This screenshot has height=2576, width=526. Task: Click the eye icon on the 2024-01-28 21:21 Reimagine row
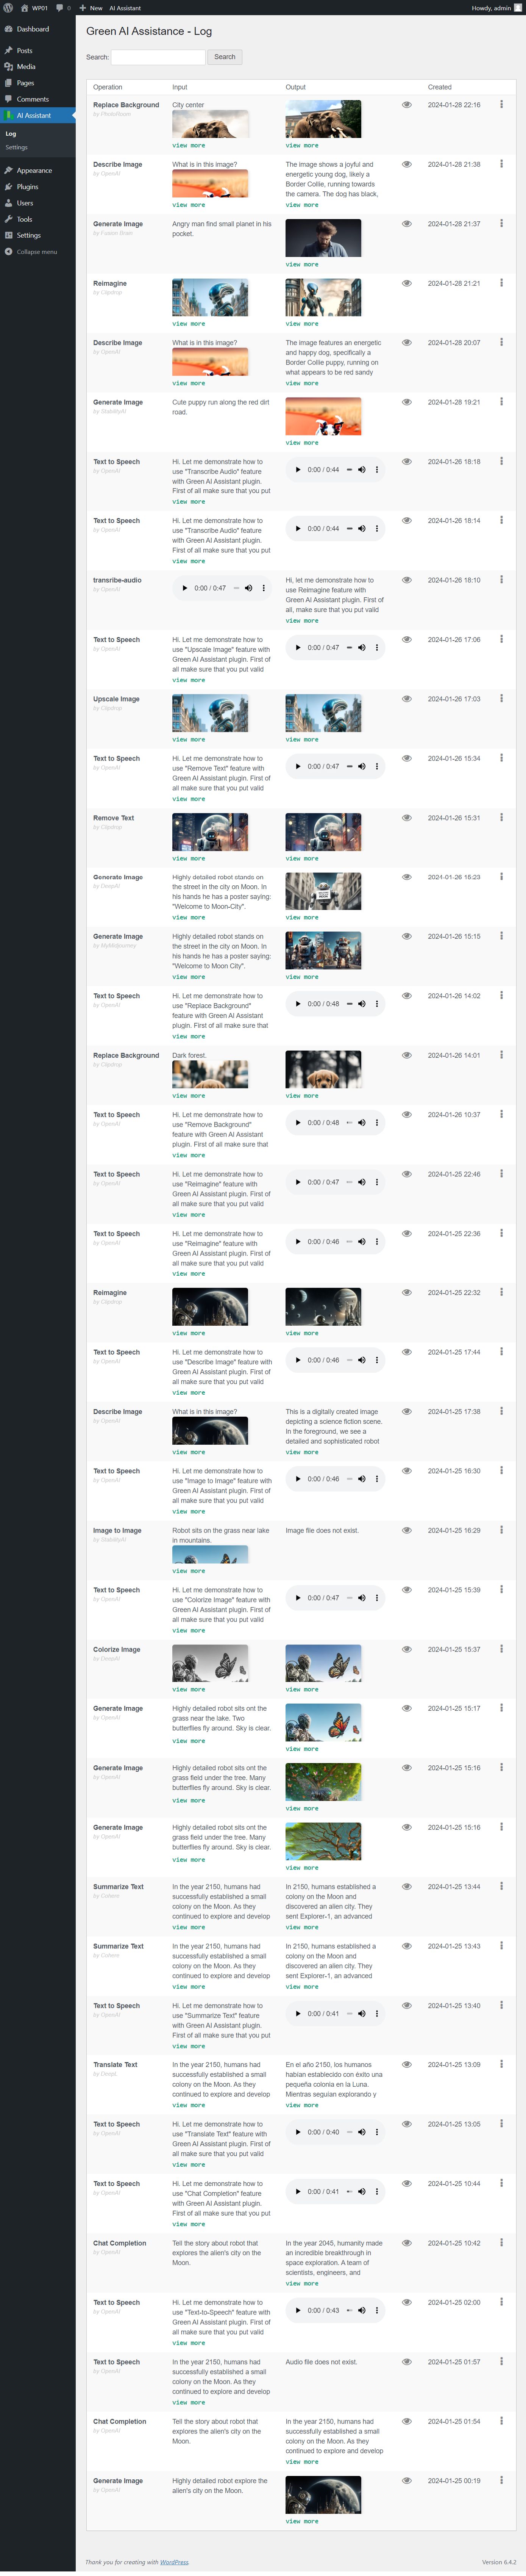click(x=407, y=283)
